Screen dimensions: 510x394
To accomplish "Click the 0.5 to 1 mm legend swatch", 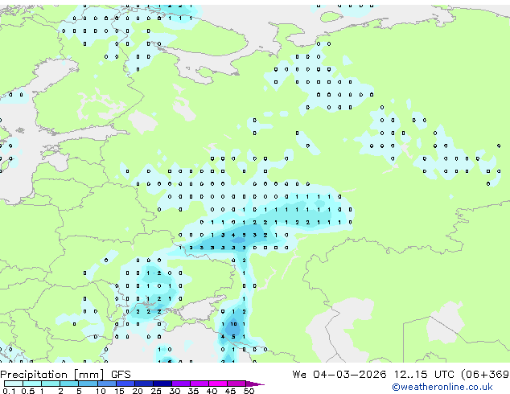I will (x=32, y=384).
